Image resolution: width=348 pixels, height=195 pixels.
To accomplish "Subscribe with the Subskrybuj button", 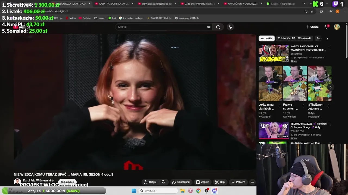I will pyautogui.click(x=67, y=182).
